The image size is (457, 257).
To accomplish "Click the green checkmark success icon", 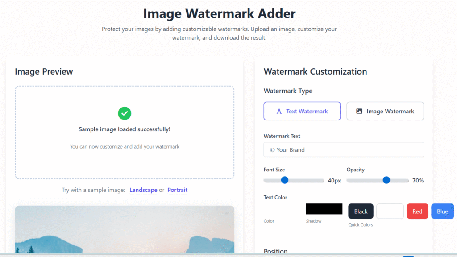I will click(x=125, y=114).
